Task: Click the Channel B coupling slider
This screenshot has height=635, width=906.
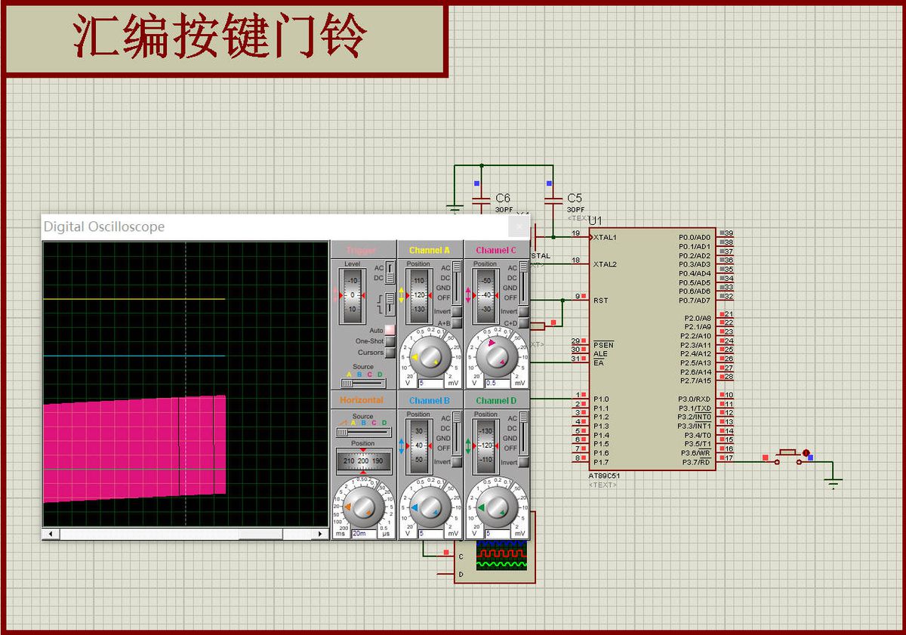Action: pyautogui.click(x=457, y=433)
